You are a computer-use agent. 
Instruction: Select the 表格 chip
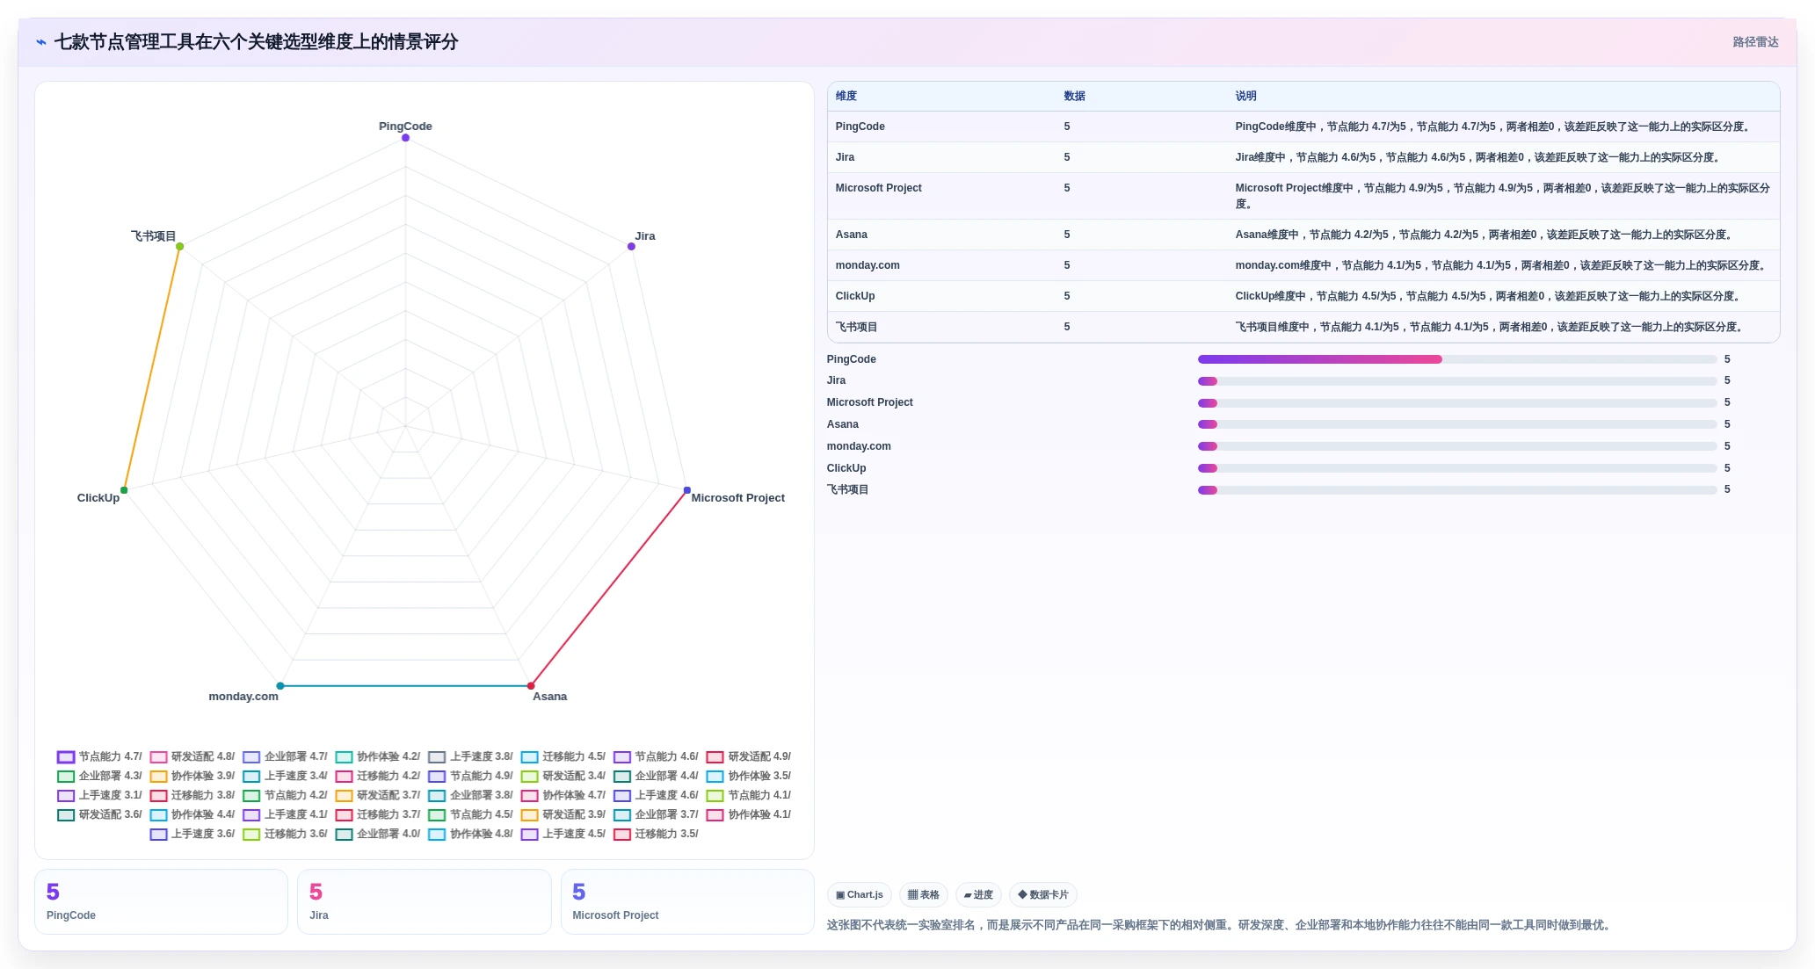(924, 895)
